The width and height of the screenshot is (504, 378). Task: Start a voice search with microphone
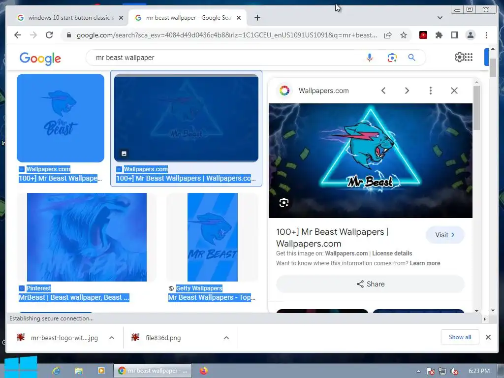tap(370, 58)
